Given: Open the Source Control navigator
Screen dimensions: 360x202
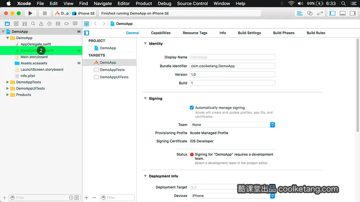Looking at the screenshot, I should [x=16, y=24].
